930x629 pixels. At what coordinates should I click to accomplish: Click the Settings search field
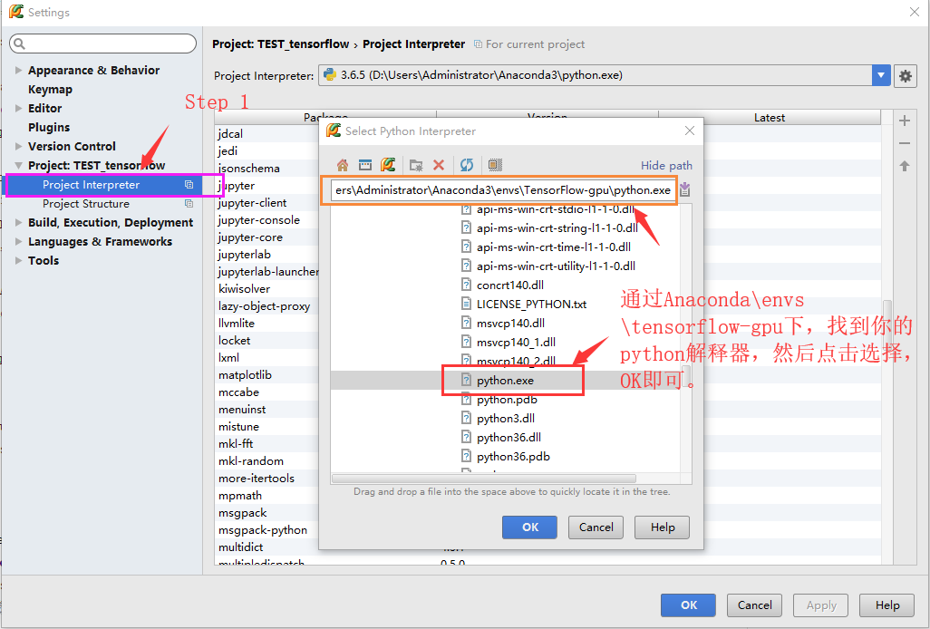102,44
